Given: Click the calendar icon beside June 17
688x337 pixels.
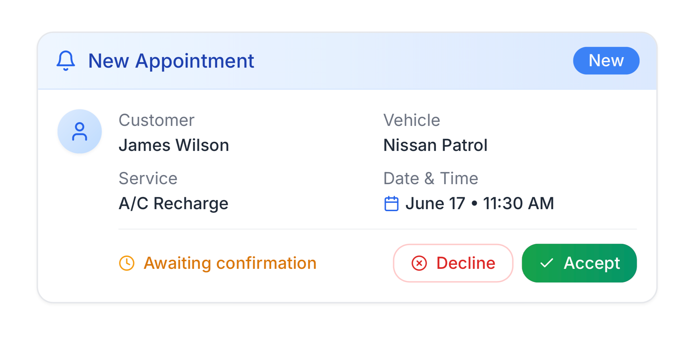Looking at the screenshot, I should point(391,203).
